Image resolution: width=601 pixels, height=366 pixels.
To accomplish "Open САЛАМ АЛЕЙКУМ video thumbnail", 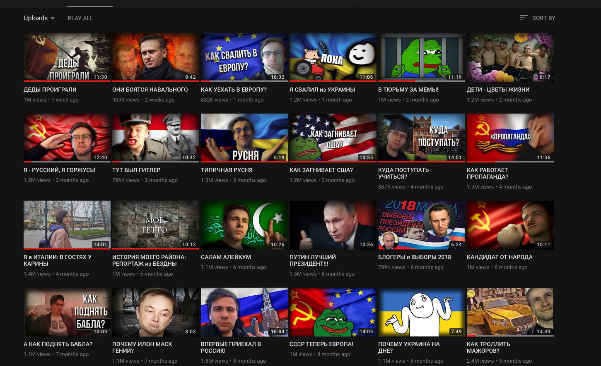I will pyautogui.click(x=244, y=225).
